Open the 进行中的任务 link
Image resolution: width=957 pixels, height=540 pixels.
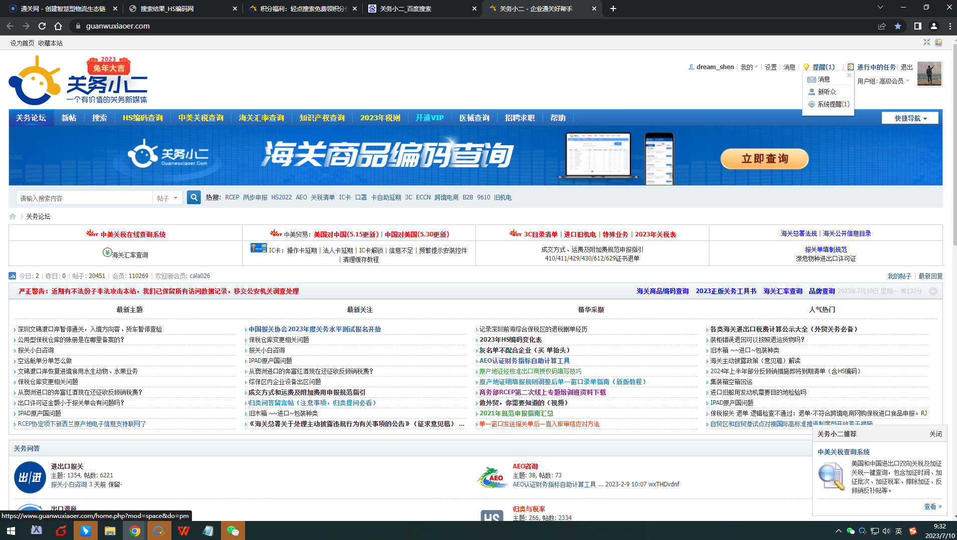(x=876, y=67)
